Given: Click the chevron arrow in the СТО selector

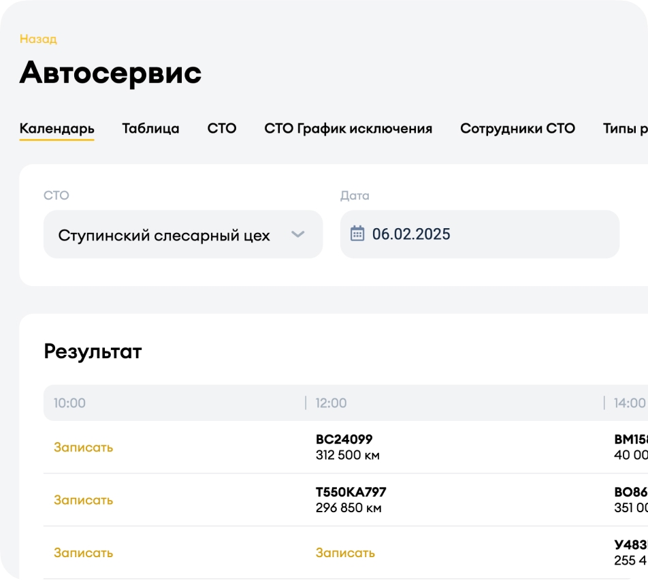Looking at the screenshot, I should pyautogui.click(x=297, y=234).
